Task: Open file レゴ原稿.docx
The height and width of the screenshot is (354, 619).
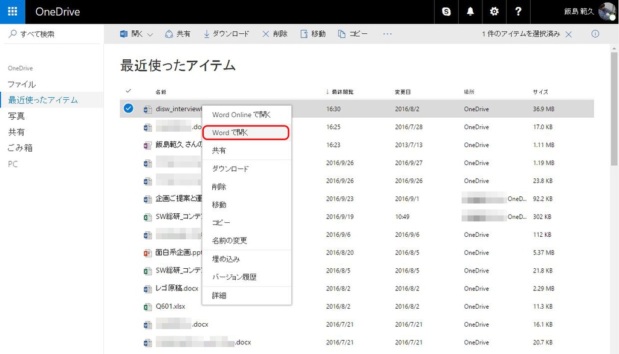Action: (x=177, y=289)
